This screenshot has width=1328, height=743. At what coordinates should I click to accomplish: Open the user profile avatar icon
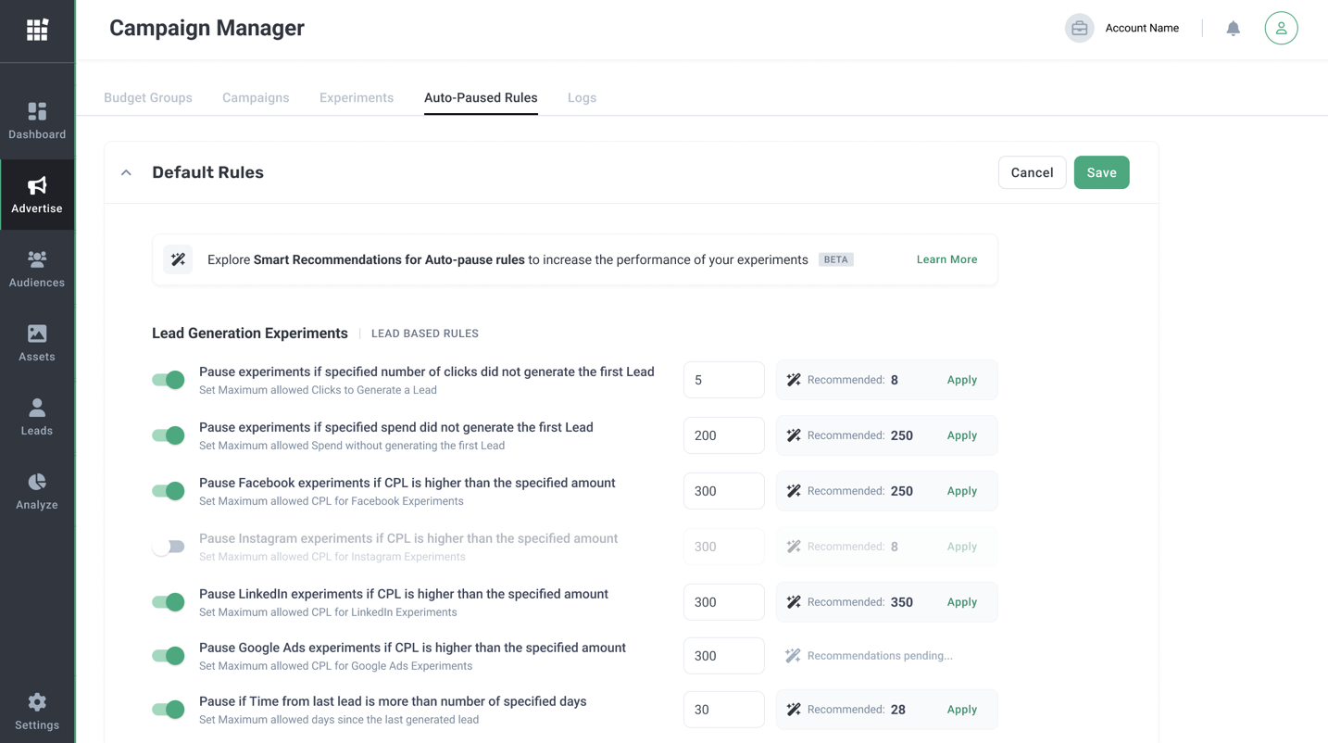(1281, 29)
